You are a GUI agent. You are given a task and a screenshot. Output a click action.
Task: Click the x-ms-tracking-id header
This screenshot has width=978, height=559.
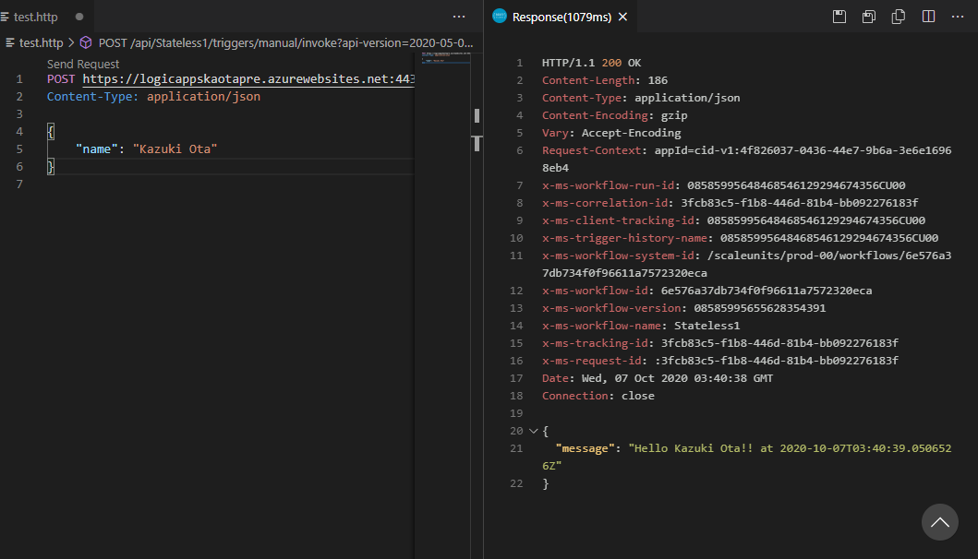[719, 343]
